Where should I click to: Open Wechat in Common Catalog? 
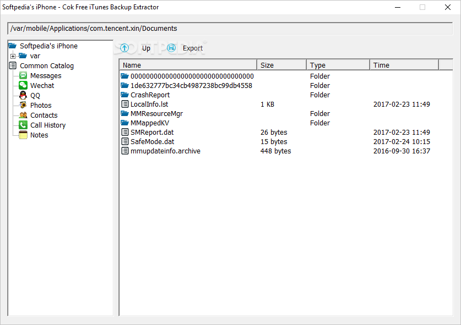(x=42, y=85)
